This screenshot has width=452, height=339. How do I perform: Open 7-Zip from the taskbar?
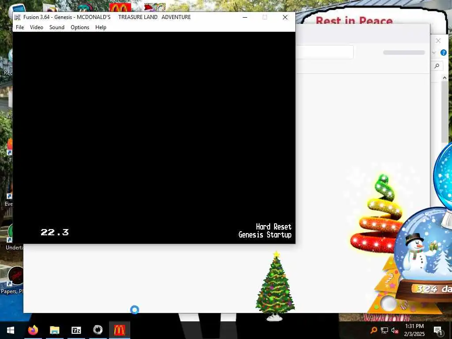pos(76,330)
